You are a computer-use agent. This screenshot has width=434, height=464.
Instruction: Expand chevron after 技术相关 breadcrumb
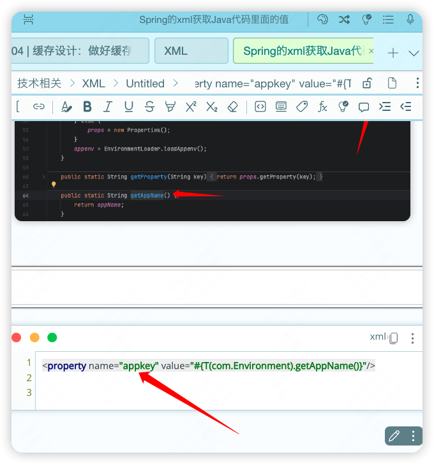click(72, 83)
